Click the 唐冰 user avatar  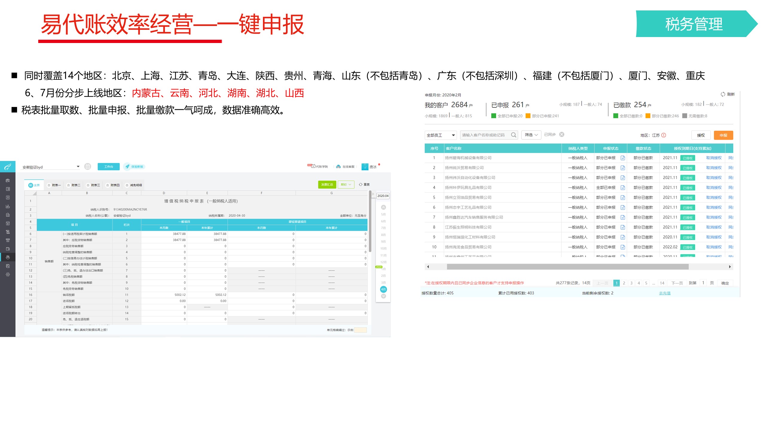365,167
